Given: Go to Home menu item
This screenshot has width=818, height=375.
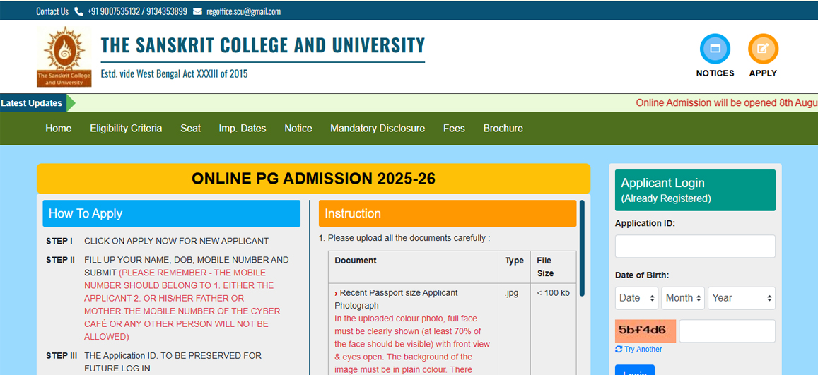Looking at the screenshot, I should (59, 128).
